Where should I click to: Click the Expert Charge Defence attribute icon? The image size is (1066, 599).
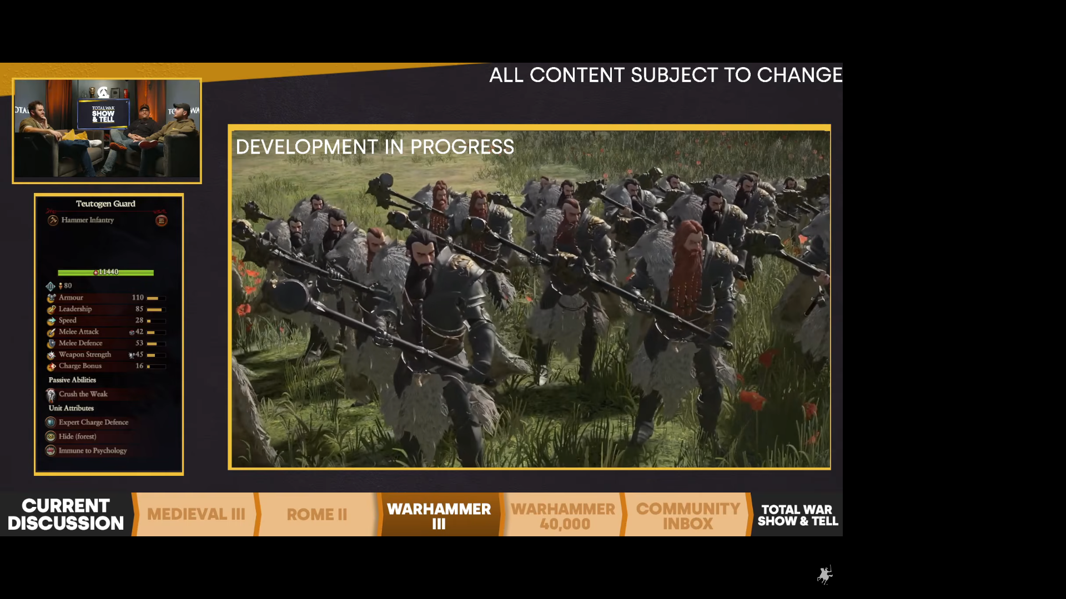pyautogui.click(x=51, y=422)
